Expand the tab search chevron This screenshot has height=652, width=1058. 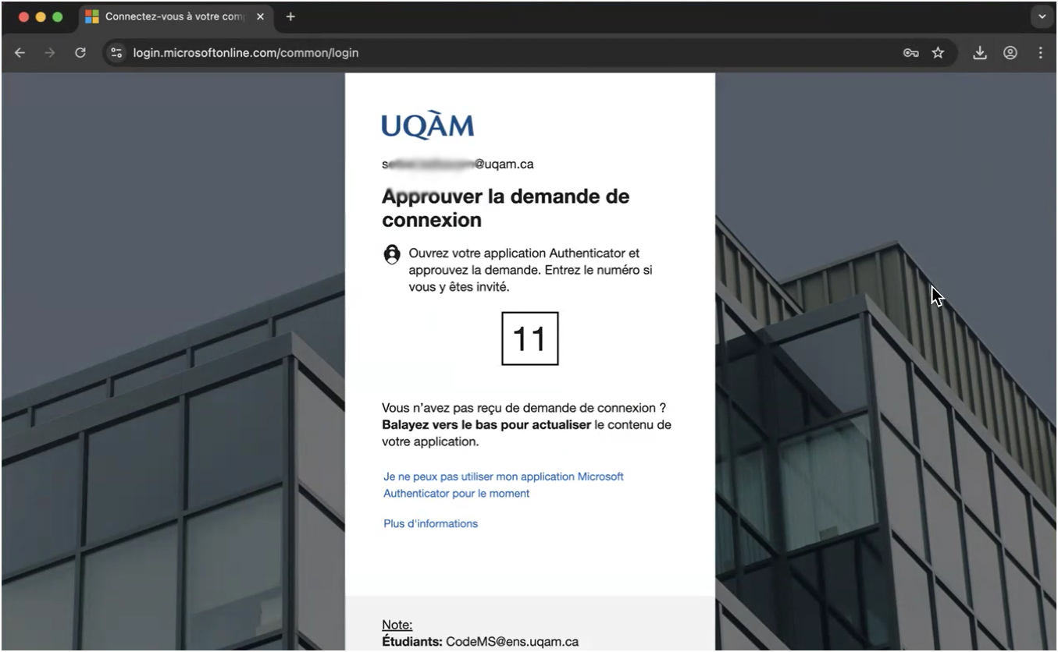[x=1042, y=16]
